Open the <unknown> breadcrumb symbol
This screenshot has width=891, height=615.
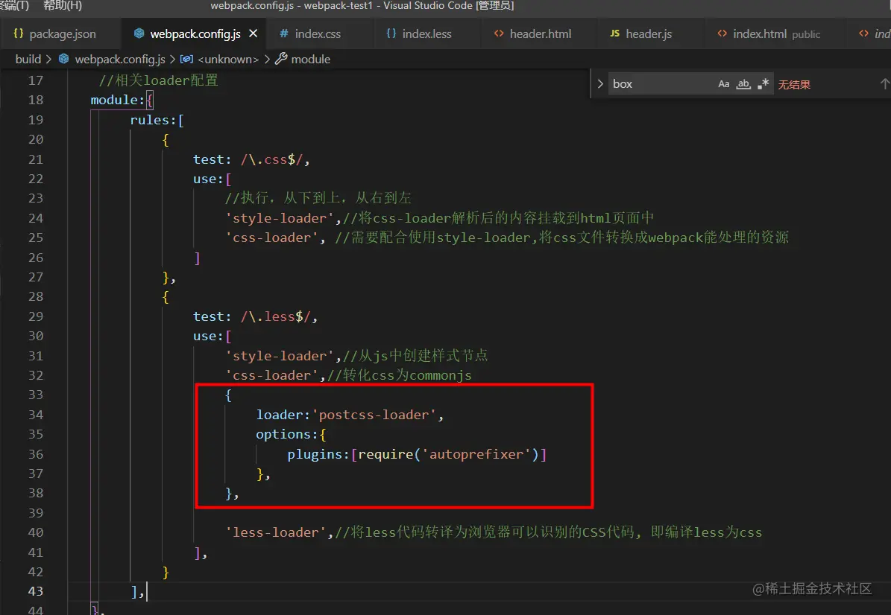tap(228, 59)
